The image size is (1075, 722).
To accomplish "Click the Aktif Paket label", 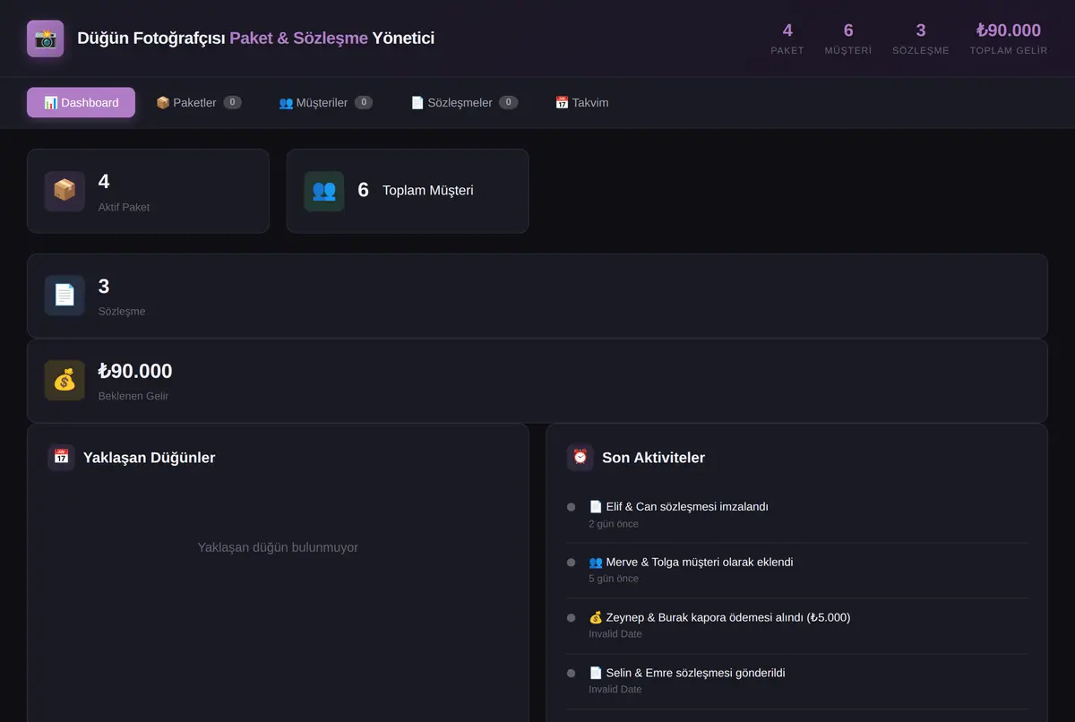I will coord(124,207).
